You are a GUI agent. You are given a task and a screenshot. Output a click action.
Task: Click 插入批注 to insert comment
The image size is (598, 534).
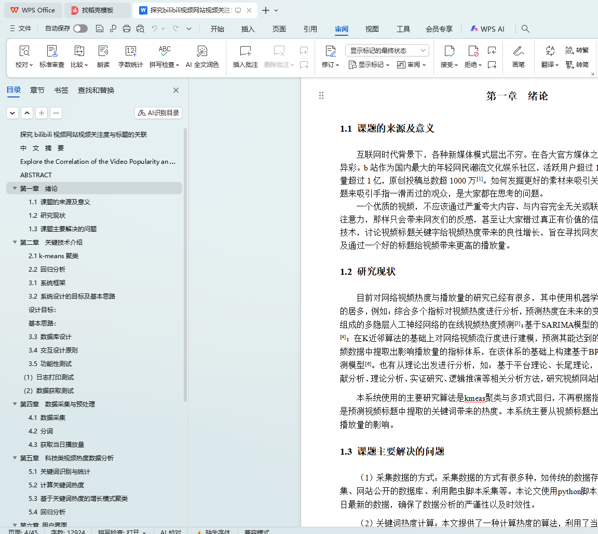(x=245, y=51)
